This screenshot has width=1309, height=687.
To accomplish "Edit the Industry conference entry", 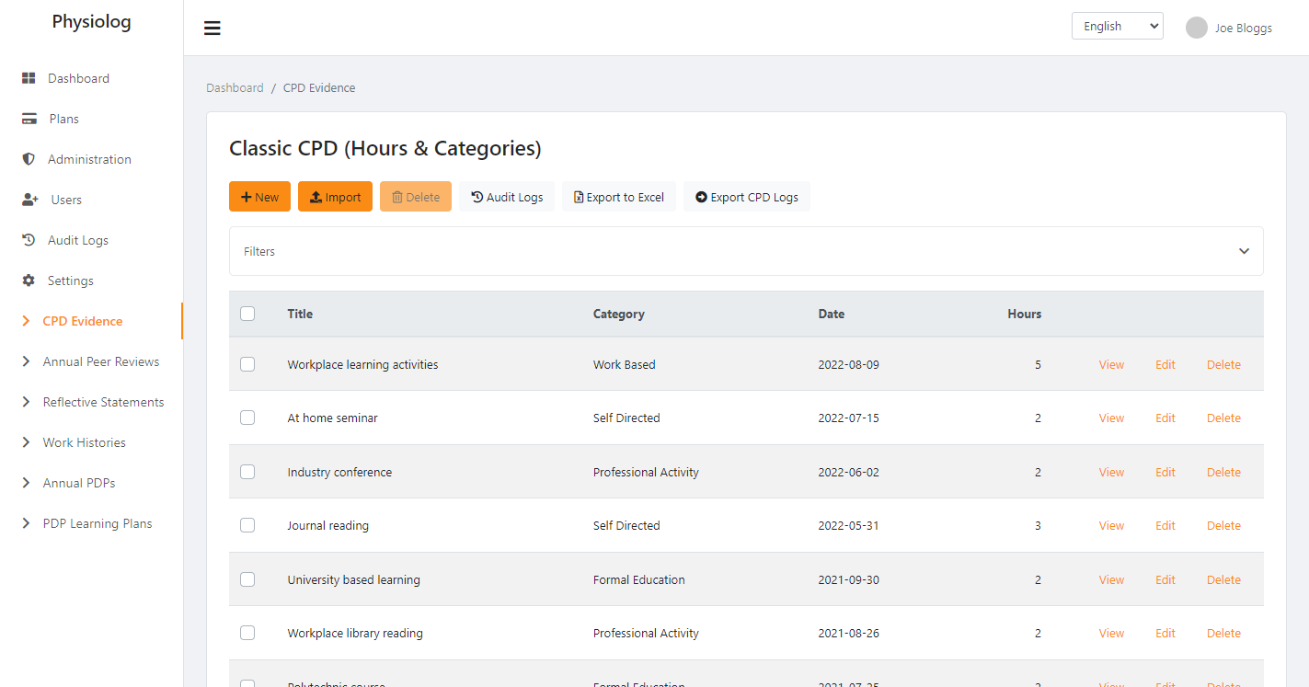I will pyautogui.click(x=1165, y=472).
